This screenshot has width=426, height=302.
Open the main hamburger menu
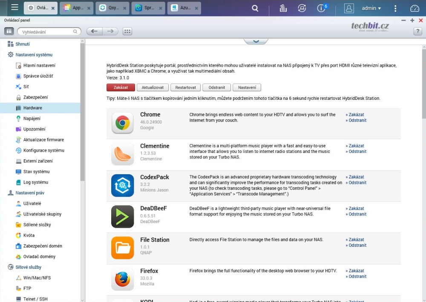pos(15,8)
